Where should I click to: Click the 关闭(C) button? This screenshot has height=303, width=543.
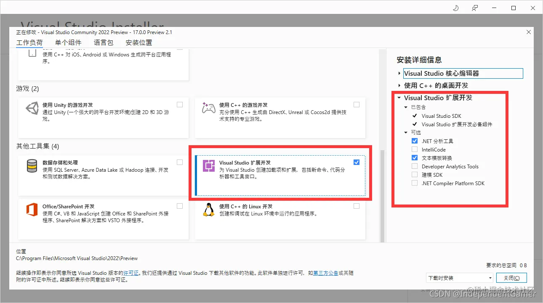tap(511, 278)
